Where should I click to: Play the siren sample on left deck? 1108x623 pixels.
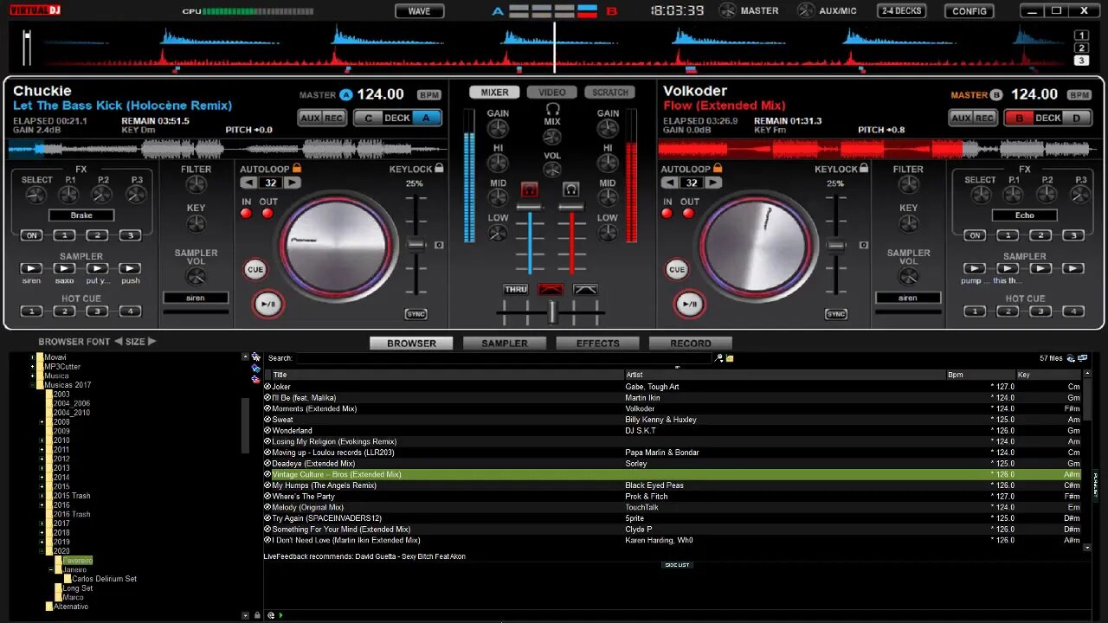pos(31,269)
